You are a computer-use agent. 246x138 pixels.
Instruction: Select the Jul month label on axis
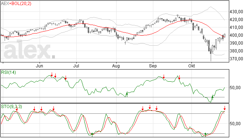(x=76, y=66)
